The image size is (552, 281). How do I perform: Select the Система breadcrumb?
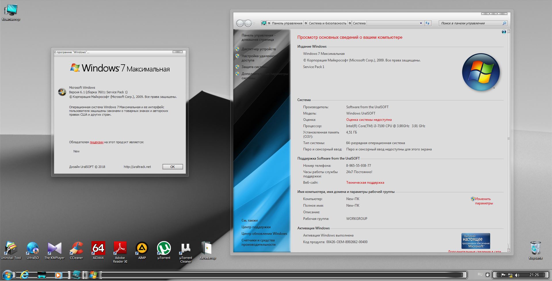(x=359, y=23)
